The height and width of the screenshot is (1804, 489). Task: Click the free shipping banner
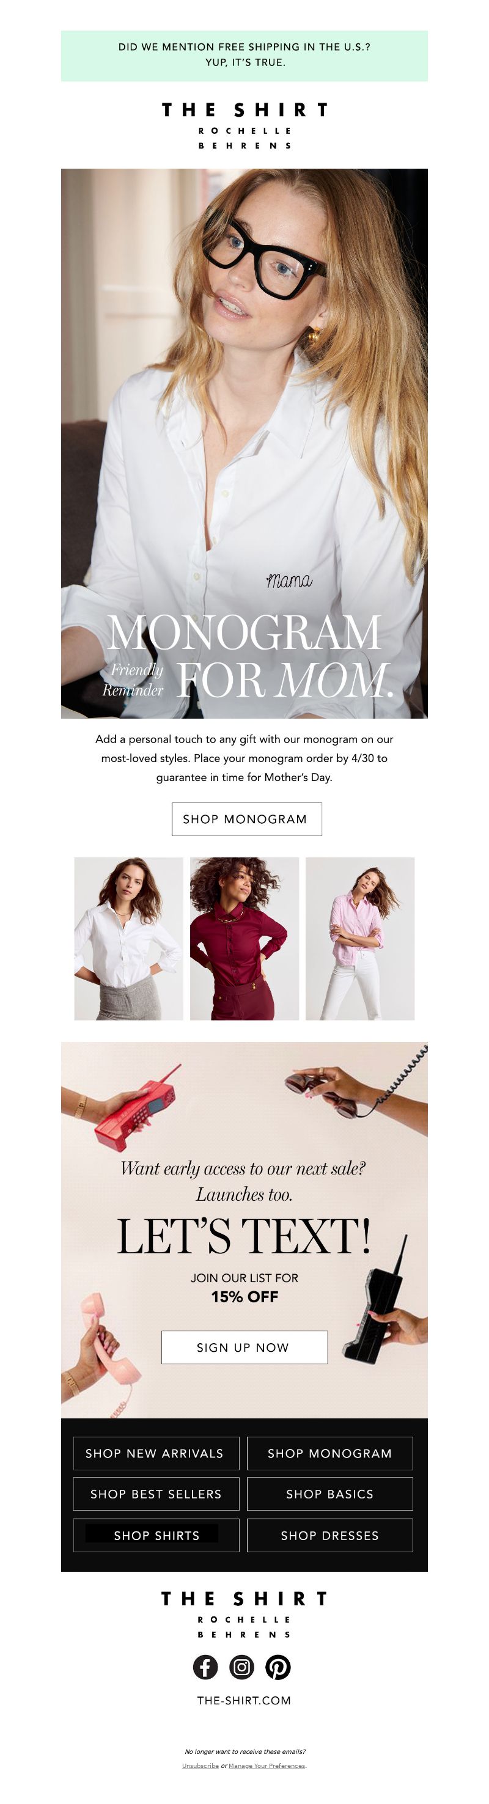point(244,56)
